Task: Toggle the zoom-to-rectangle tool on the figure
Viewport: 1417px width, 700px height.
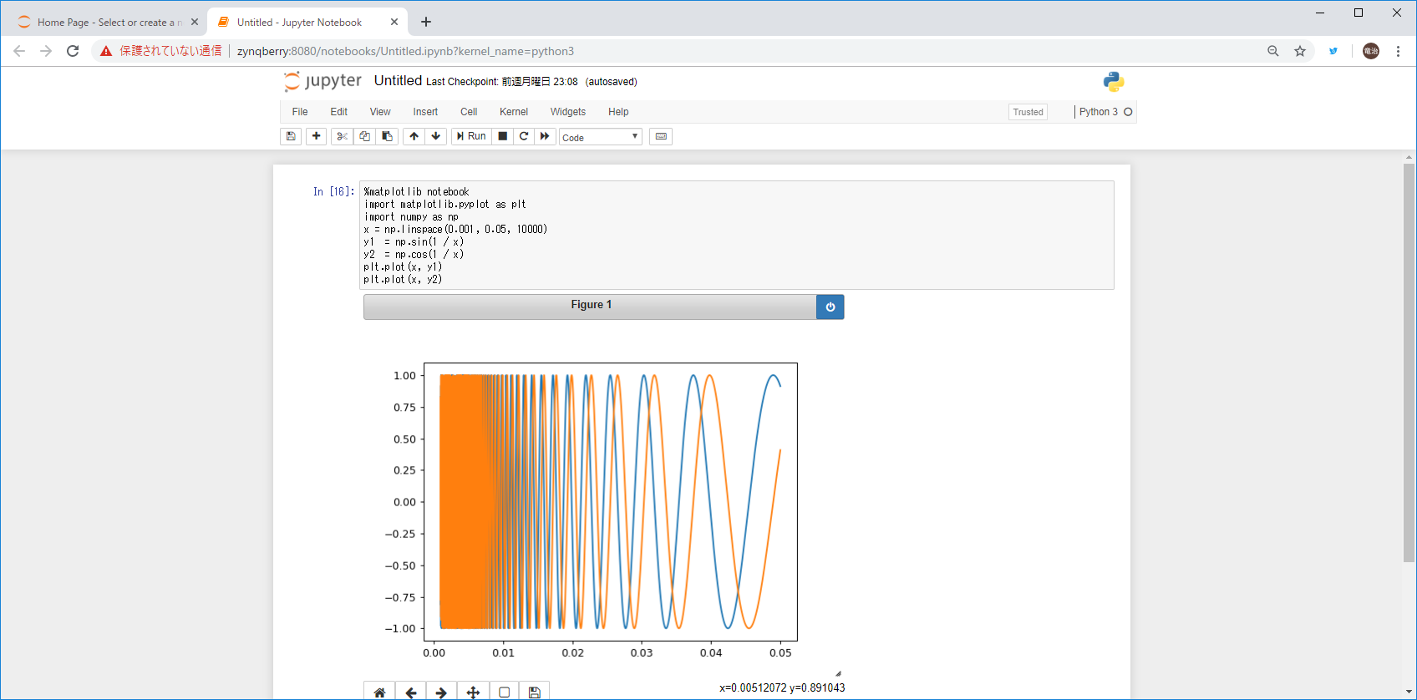Action: pyautogui.click(x=504, y=692)
